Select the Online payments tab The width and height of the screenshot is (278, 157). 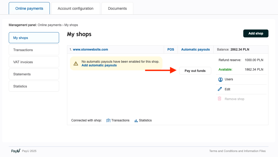click(29, 8)
